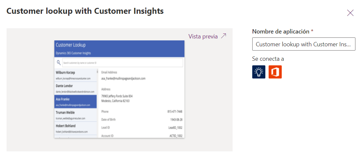This screenshot has width=361, height=155.
Task: Open the Vista previa link
Action: pyautogui.click(x=203, y=36)
